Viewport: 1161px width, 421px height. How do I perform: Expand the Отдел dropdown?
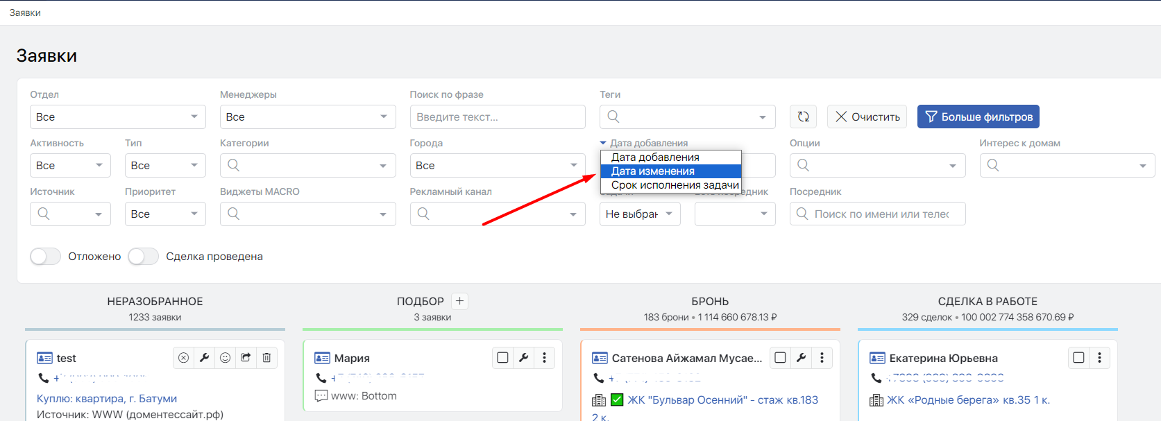click(117, 117)
